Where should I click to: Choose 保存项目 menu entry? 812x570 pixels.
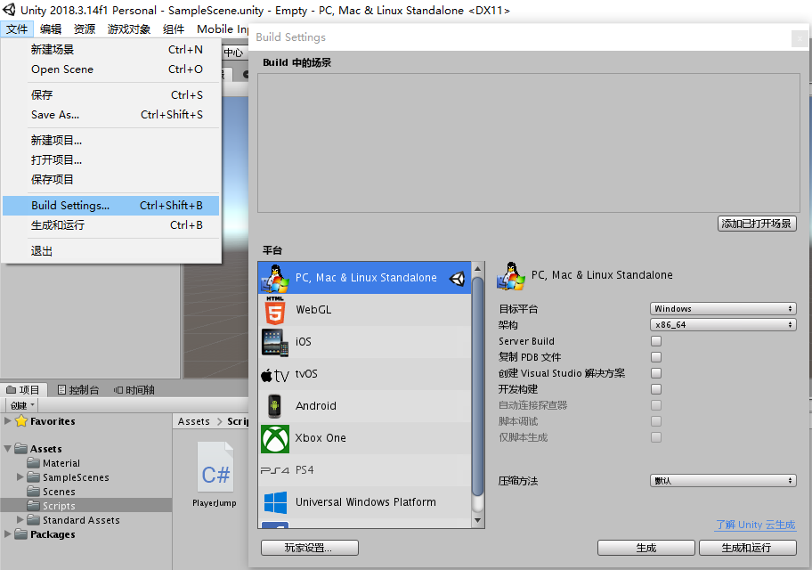110,180
